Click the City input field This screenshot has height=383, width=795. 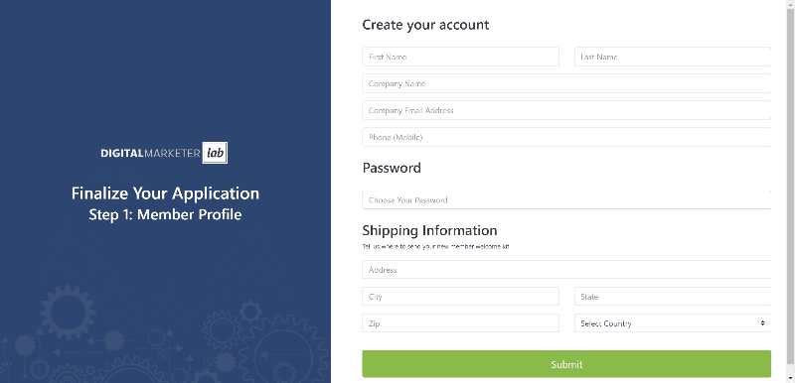pyautogui.click(x=460, y=297)
